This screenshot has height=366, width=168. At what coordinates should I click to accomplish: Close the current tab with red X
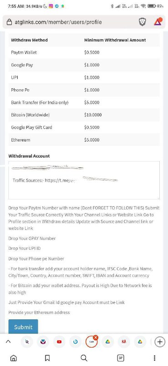coord(96,338)
